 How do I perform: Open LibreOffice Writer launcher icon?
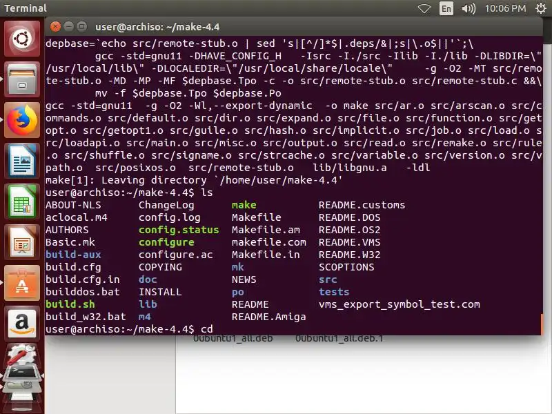coord(22,161)
